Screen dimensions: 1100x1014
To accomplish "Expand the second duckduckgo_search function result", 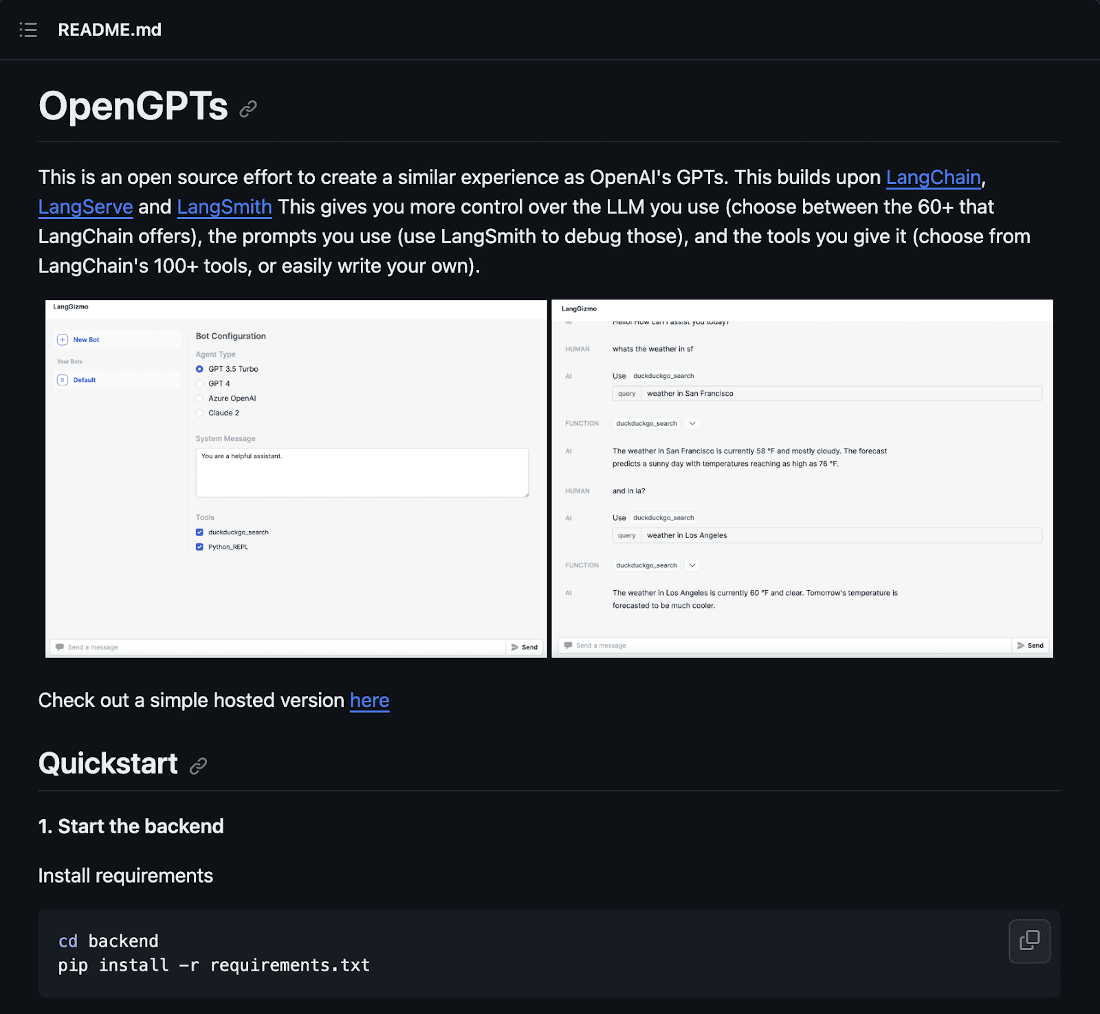I will 692,565.
